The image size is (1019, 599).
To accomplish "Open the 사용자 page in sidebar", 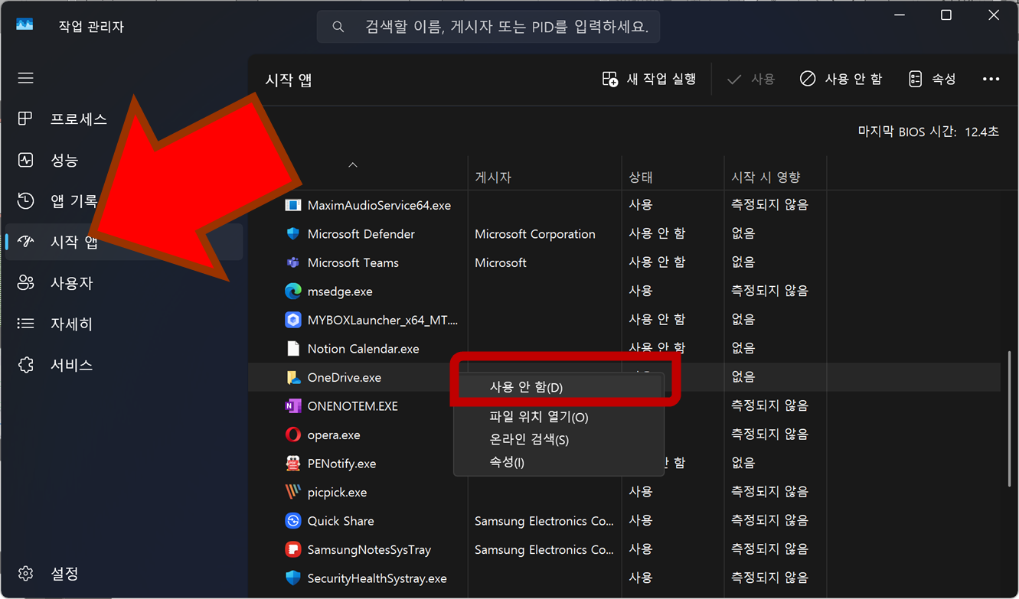I will point(124,283).
